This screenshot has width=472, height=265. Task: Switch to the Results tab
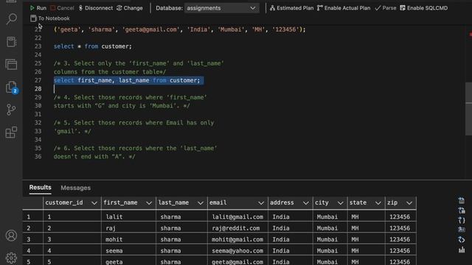click(40, 188)
